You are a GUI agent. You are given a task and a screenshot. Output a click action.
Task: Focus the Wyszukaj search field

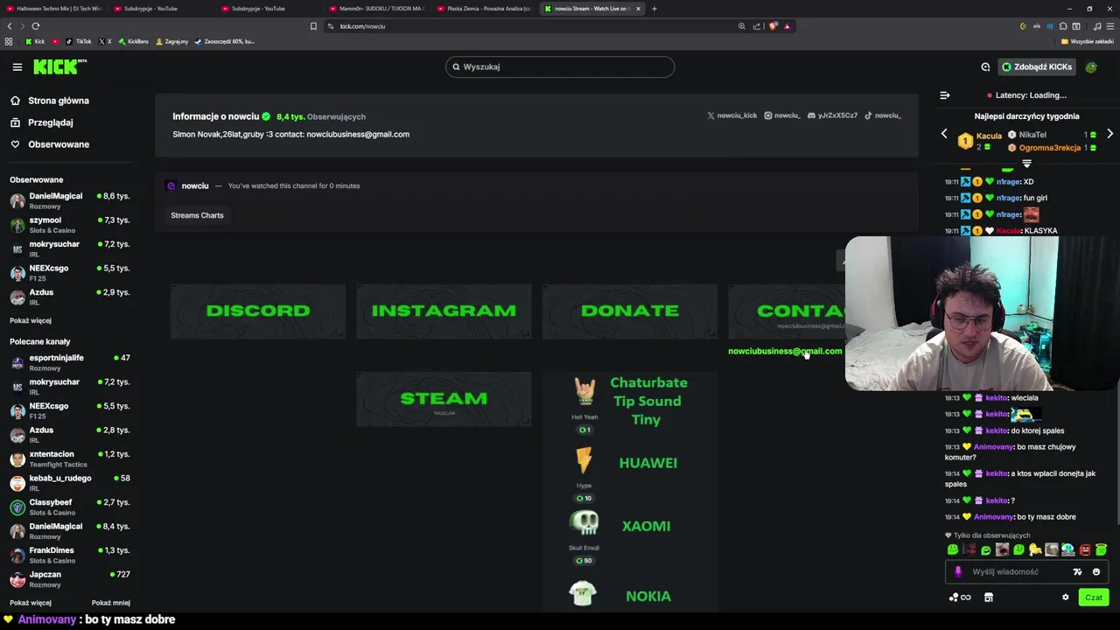(x=560, y=66)
